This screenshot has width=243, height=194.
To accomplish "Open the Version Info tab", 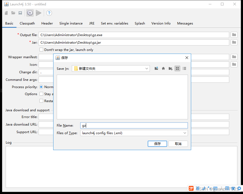I will point(161,23).
